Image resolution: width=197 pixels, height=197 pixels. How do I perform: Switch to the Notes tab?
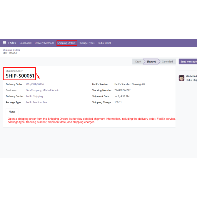point(12,111)
